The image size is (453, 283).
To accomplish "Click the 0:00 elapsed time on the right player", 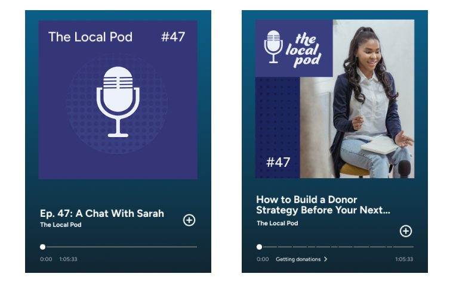I will 263,259.
